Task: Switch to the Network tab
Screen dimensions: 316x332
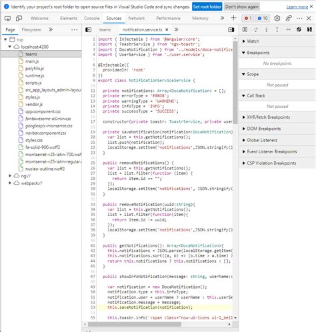Action: pos(137,18)
